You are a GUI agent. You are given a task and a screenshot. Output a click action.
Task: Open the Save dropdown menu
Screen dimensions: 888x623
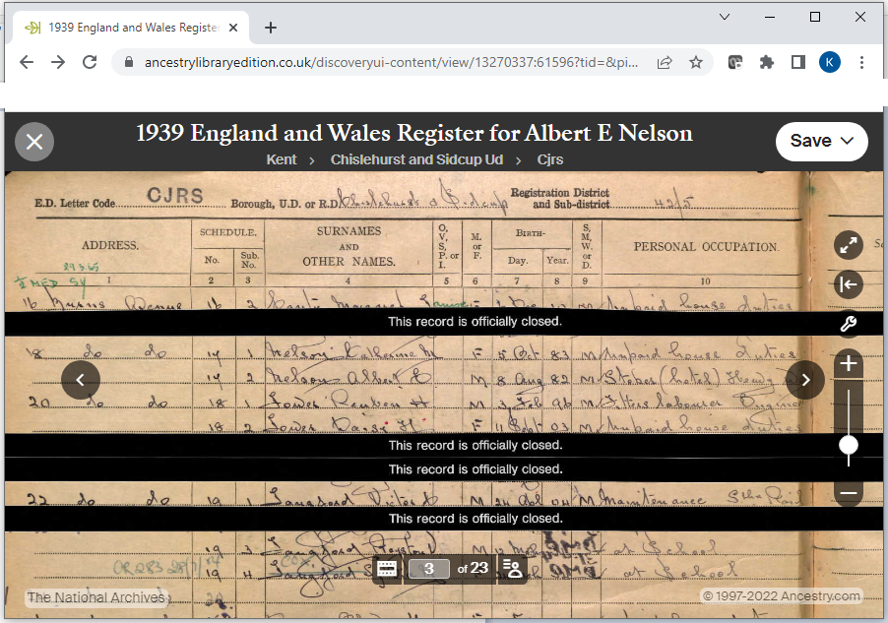click(x=821, y=141)
